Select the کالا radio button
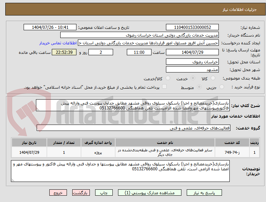266x202 pixels. click(x=213, y=78)
